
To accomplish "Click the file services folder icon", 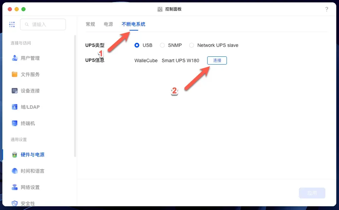I will coord(15,74).
